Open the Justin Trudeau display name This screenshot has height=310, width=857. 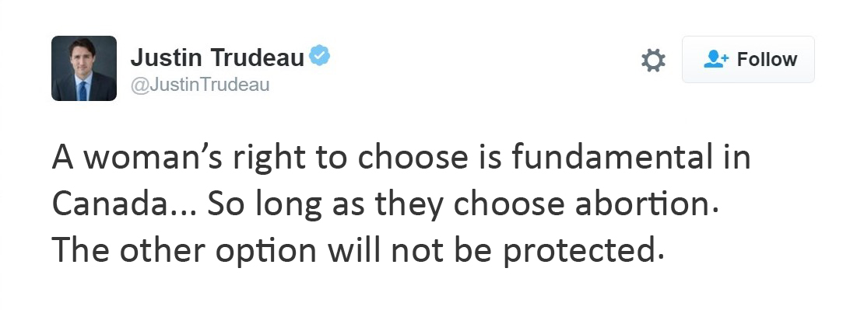point(217,57)
